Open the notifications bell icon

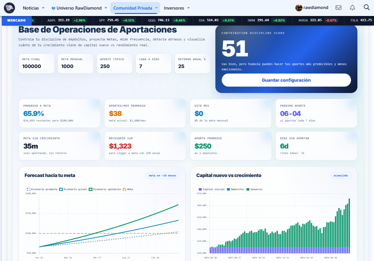(x=352, y=8)
